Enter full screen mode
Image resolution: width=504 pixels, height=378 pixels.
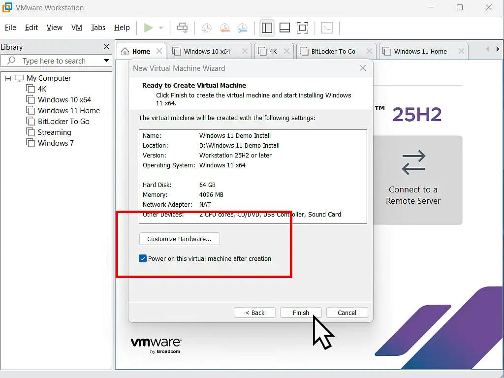pyautogui.click(x=302, y=28)
